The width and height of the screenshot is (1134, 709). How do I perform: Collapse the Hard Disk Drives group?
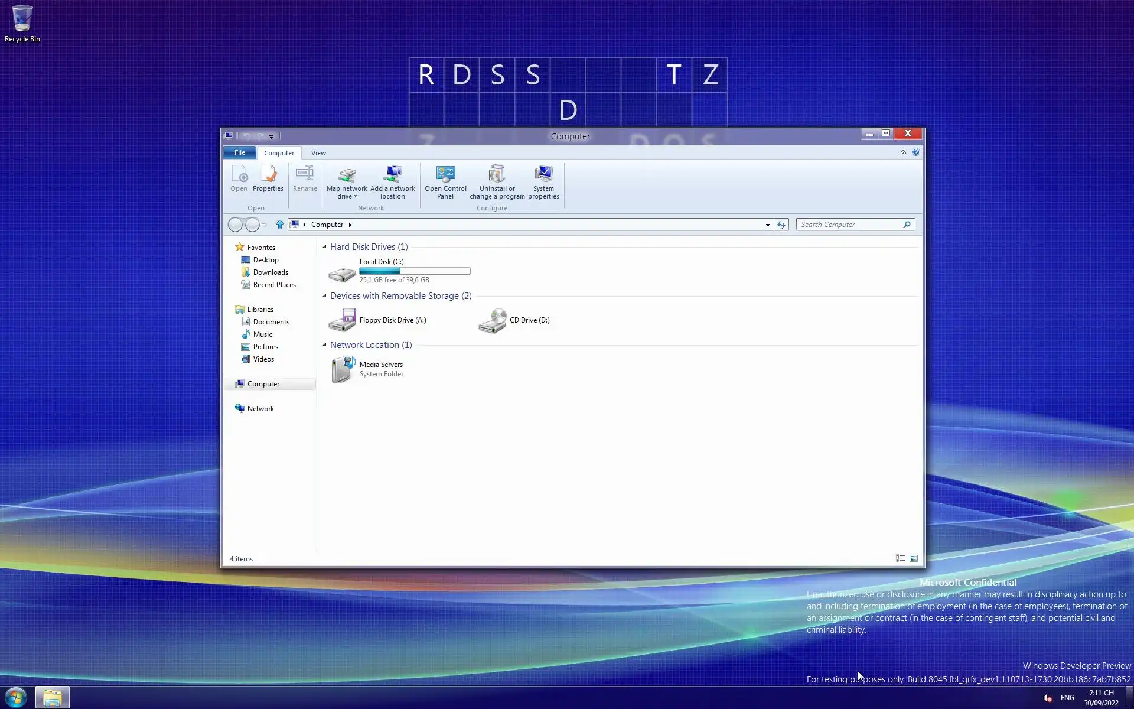pos(324,247)
